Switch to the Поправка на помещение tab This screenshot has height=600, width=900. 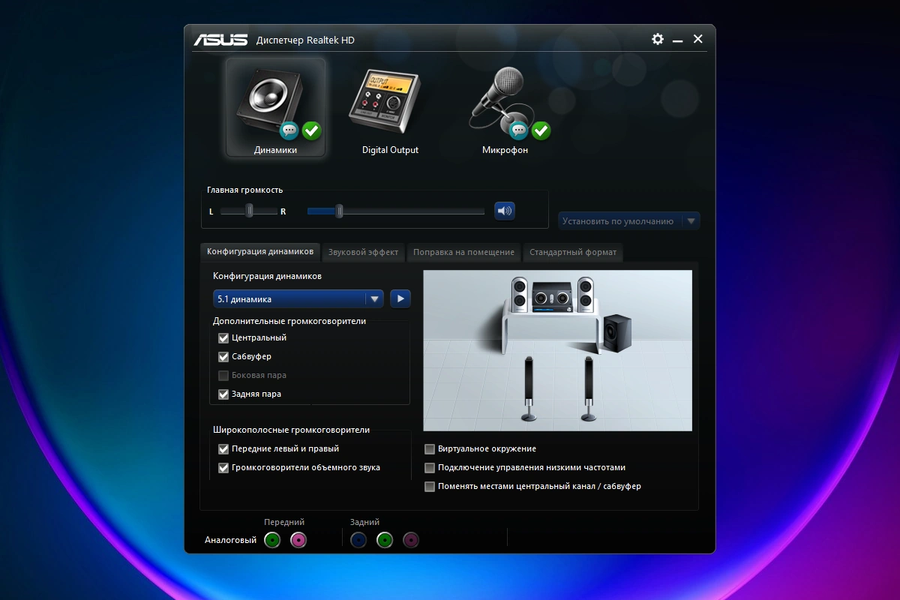pos(463,252)
